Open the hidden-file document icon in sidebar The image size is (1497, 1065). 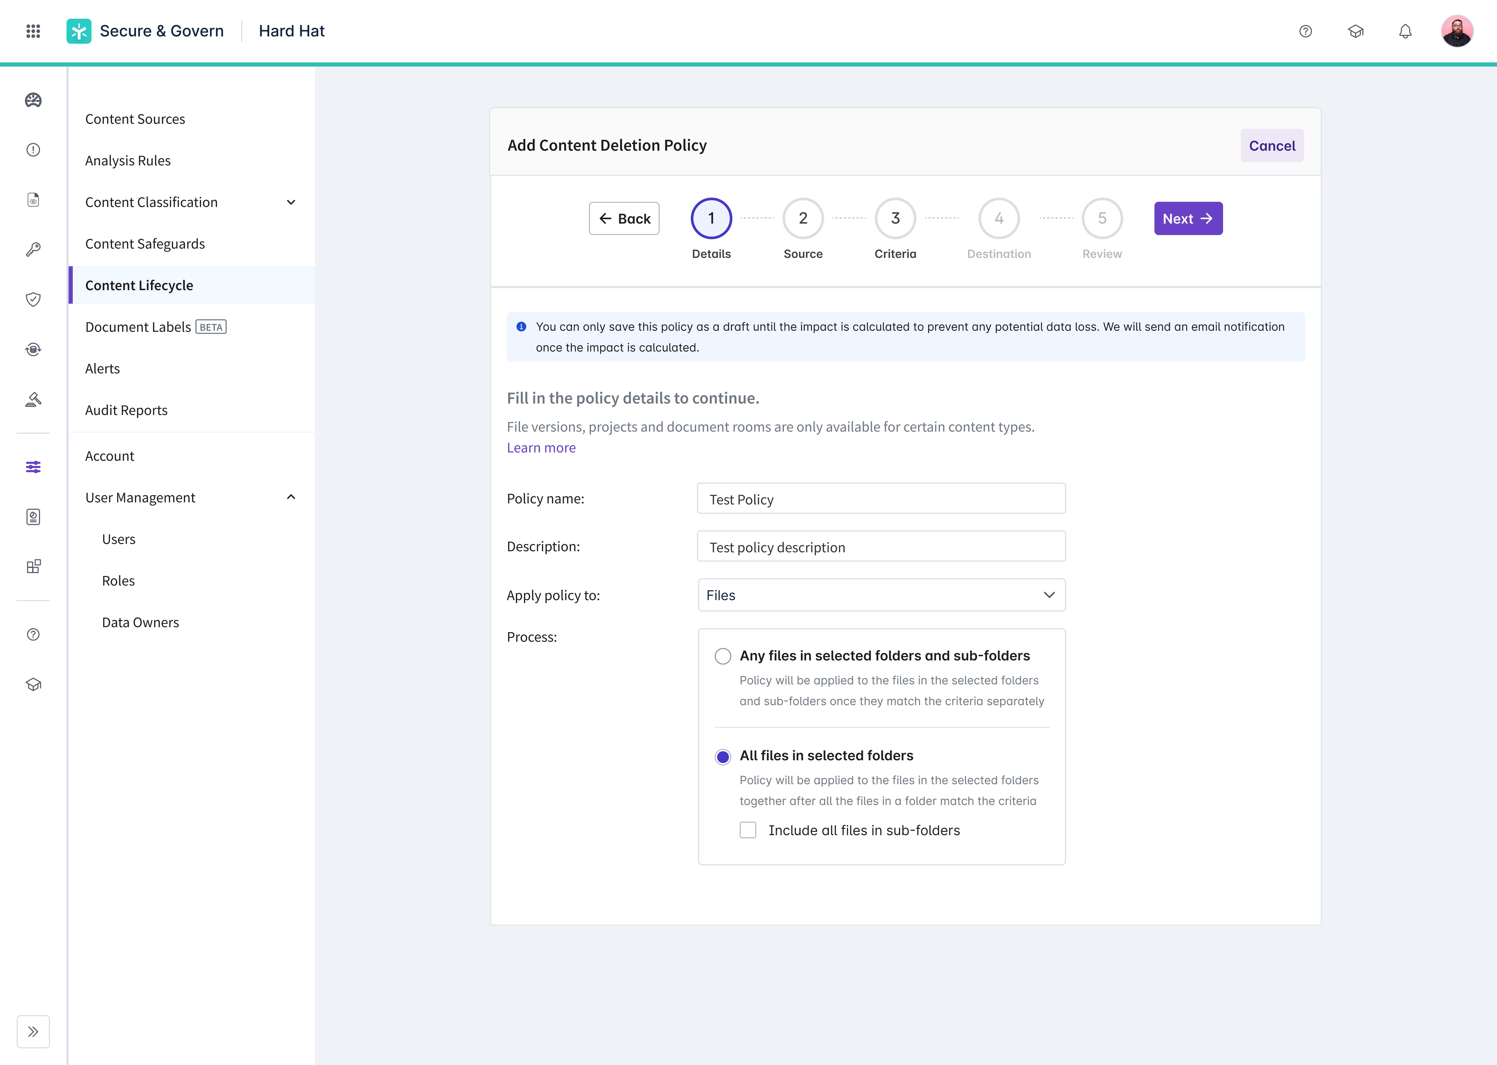[34, 200]
